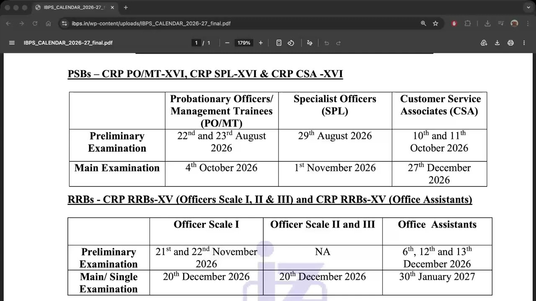Screen dimensions: 536x301
Task: Open PDF viewer more actions menu
Action: pos(524,43)
